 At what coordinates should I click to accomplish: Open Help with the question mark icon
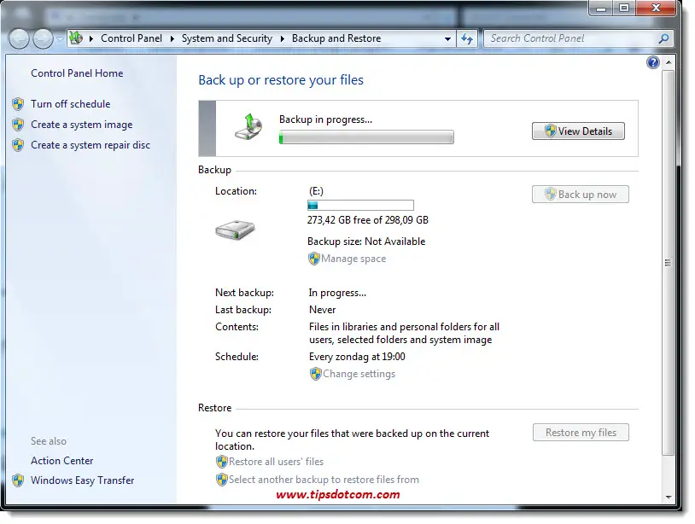(653, 62)
